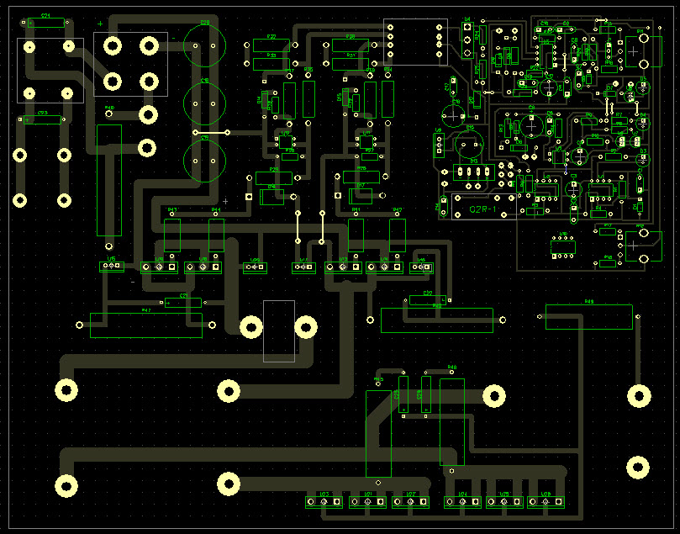The height and width of the screenshot is (534, 680).
Task: Click the R32 resistor body
Action: point(271,45)
